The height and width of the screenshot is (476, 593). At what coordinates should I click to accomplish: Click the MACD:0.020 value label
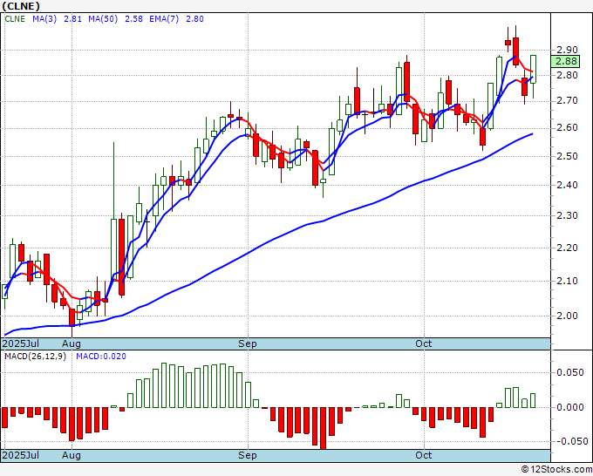pyautogui.click(x=101, y=357)
